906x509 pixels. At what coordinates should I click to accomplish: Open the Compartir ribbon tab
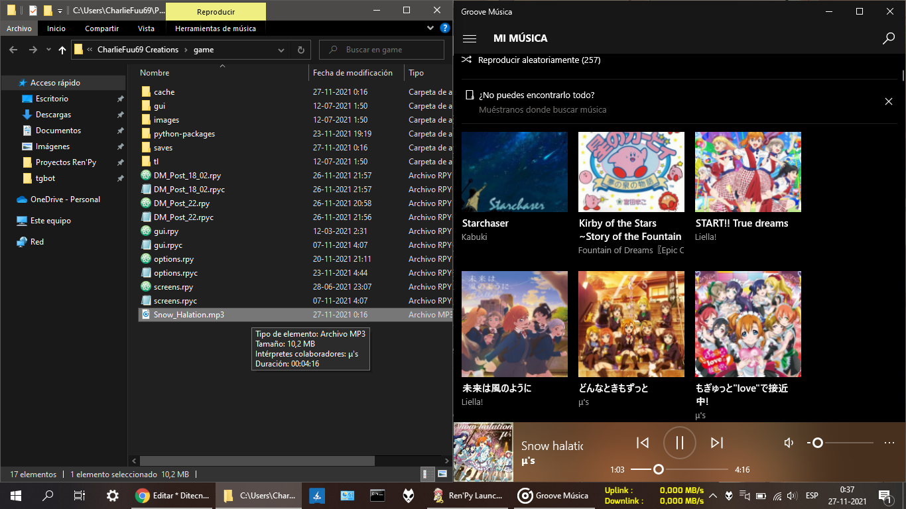tap(101, 28)
